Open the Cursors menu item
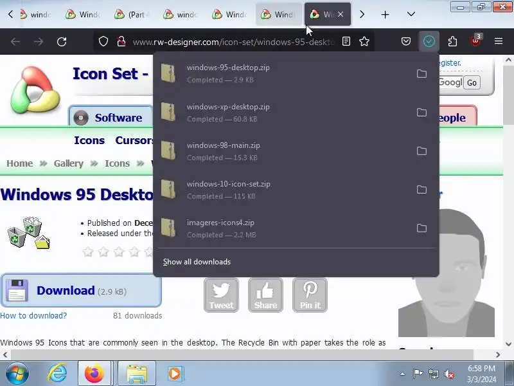The image size is (514, 386). click(134, 140)
